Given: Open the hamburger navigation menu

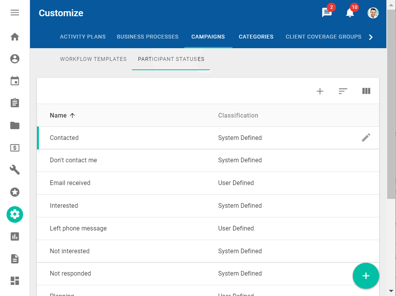Looking at the screenshot, I should click(x=15, y=13).
